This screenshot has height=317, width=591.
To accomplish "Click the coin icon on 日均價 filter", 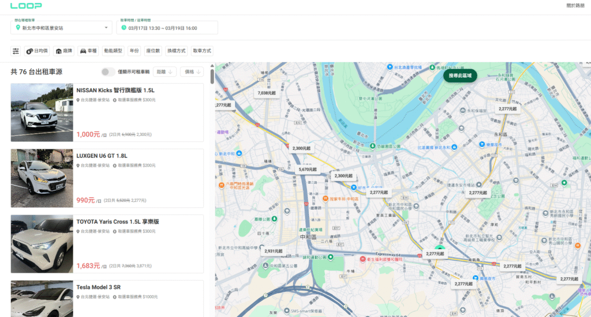I will tap(29, 51).
